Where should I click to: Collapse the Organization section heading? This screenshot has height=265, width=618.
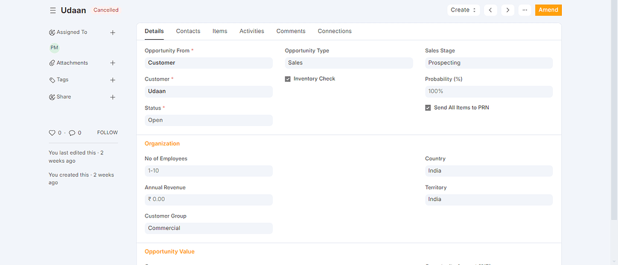click(x=162, y=144)
